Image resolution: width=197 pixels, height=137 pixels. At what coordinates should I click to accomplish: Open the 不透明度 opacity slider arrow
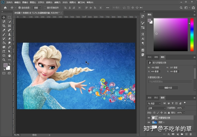tap(184, 108)
